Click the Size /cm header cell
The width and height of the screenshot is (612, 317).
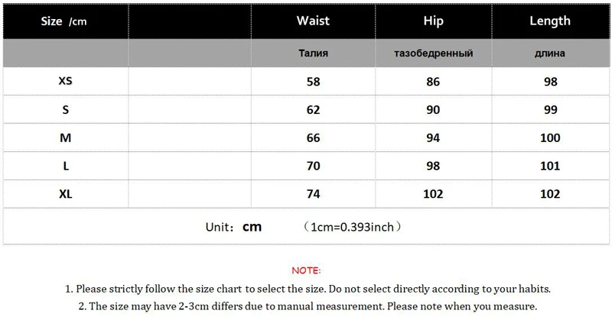tap(64, 21)
